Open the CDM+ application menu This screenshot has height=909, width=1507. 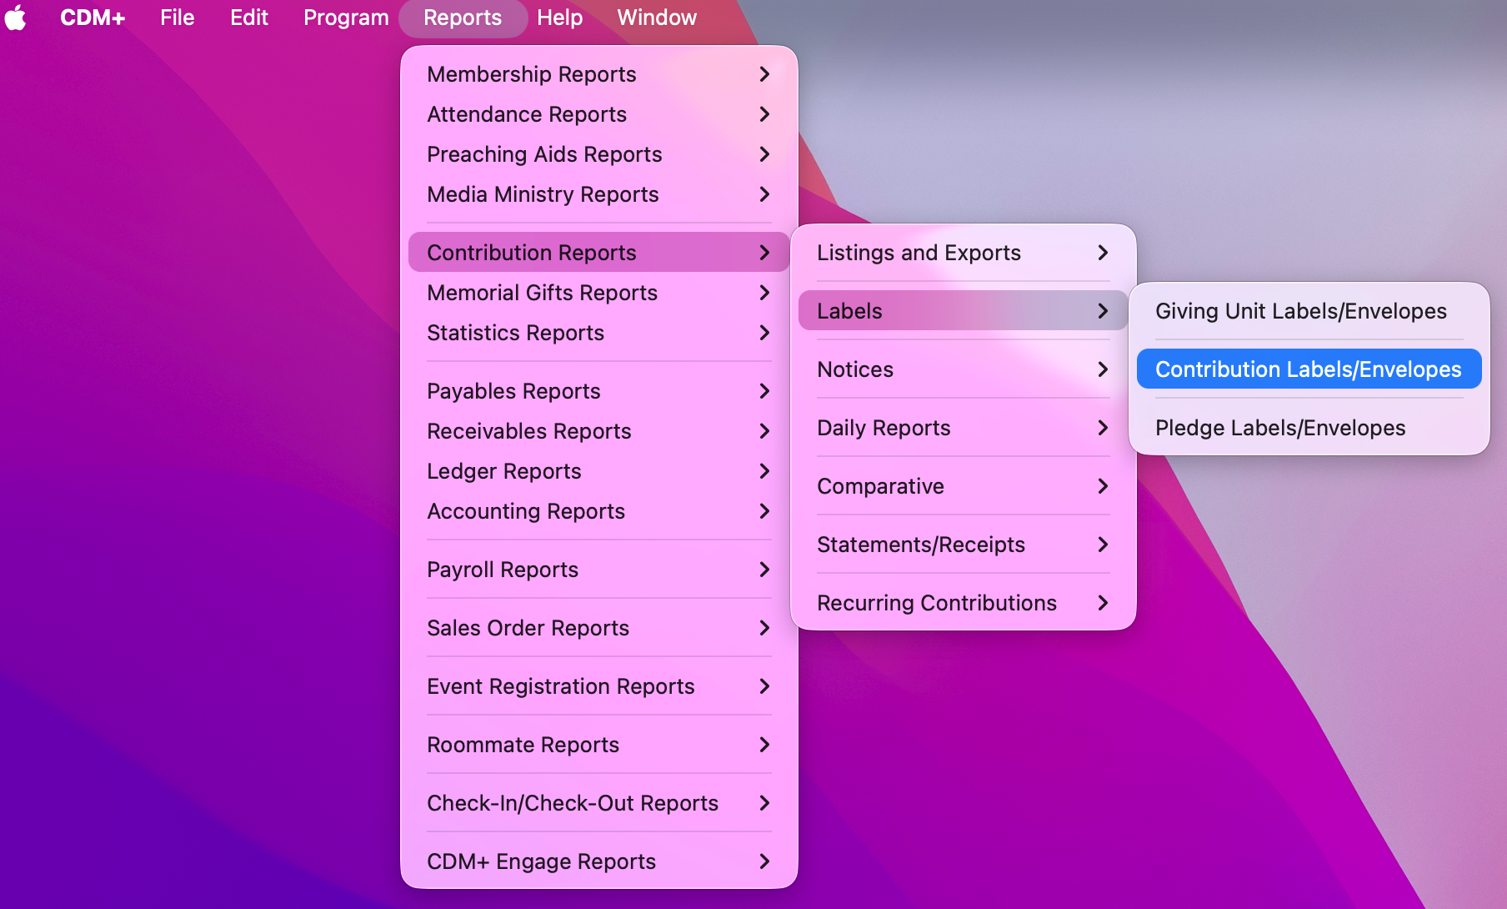(93, 18)
